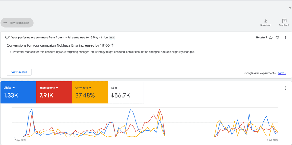The image size is (292, 145).
Task: Click the lightbulb insights icon
Action: pos(8,38)
